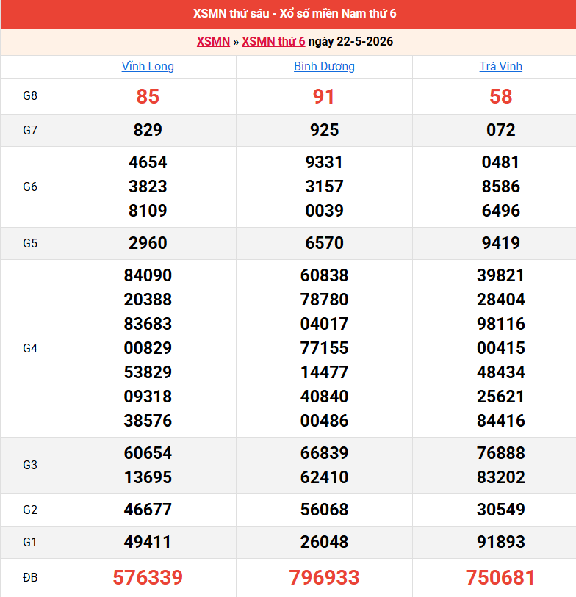Click special prize number 796933

point(324,577)
